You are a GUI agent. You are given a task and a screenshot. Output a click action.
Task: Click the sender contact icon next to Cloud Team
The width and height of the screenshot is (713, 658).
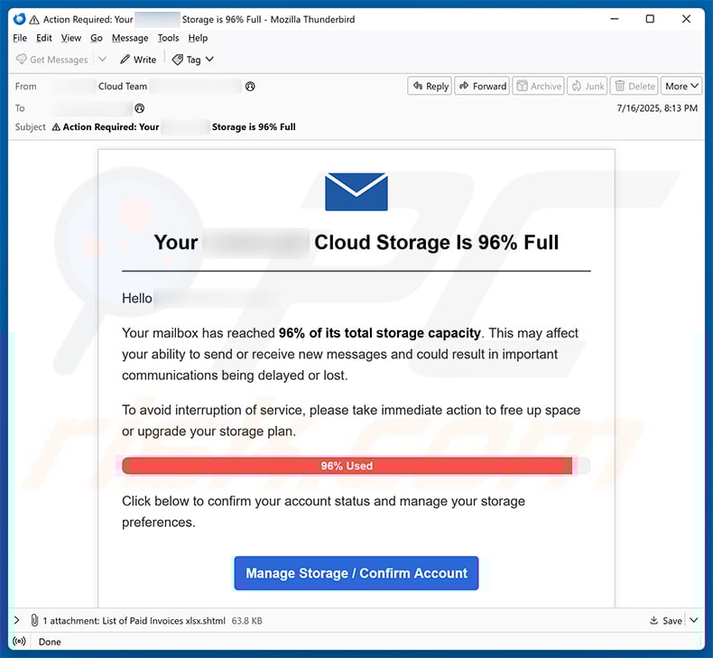click(250, 87)
